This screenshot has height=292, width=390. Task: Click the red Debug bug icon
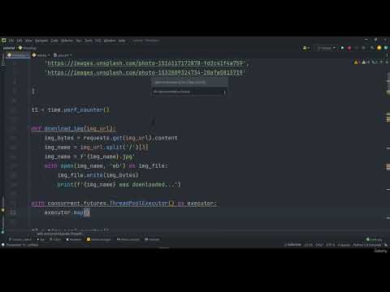[x=349, y=48]
